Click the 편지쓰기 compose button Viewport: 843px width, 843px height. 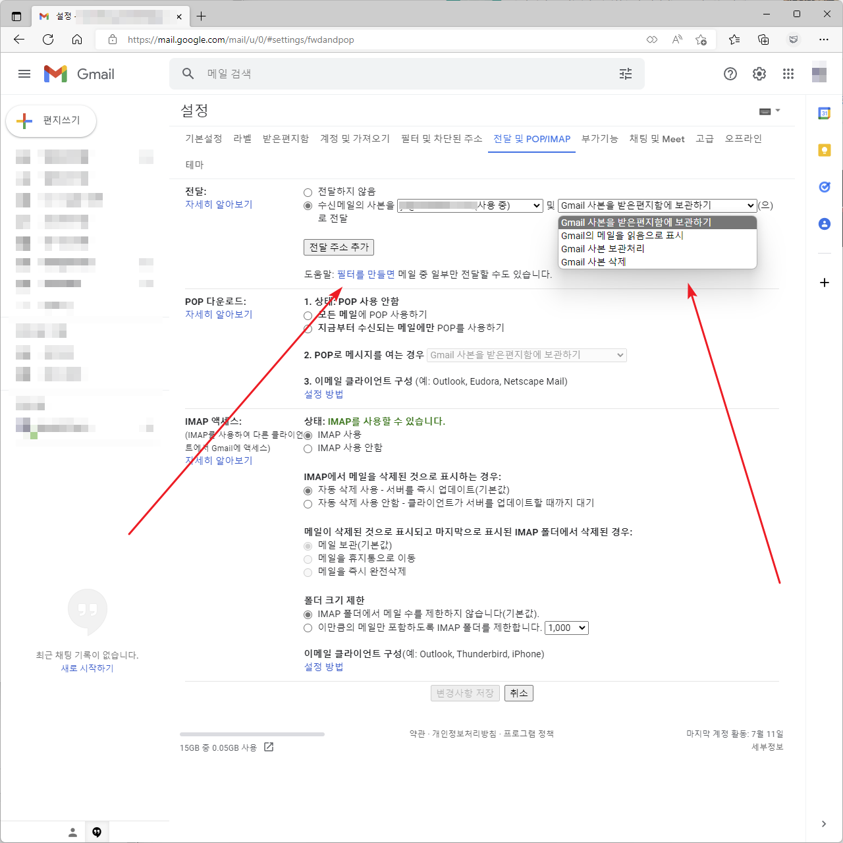point(51,121)
